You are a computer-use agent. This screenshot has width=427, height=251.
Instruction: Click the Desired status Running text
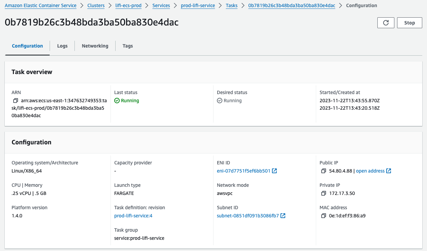pyautogui.click(x=233, y=101)
